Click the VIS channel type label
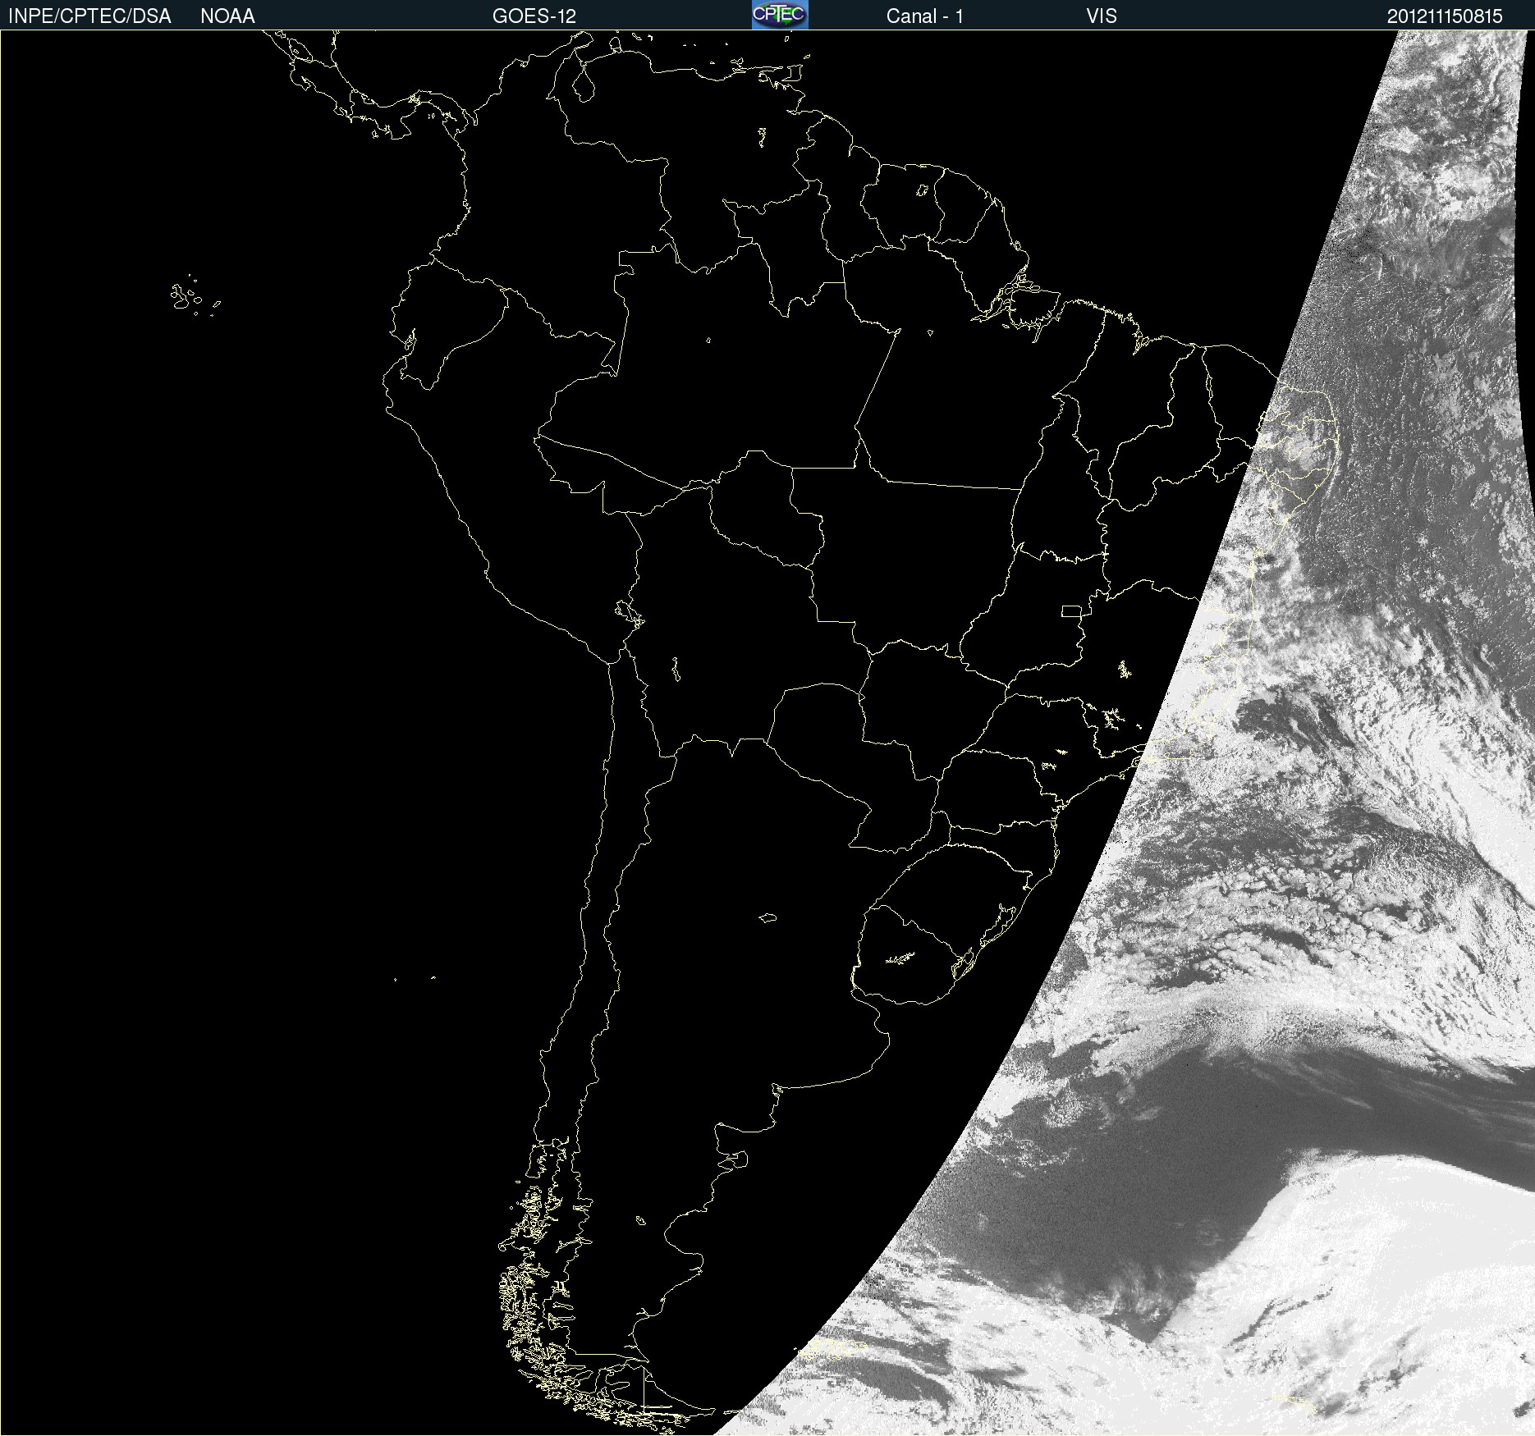This screenshot has width=1535, height=1436. tap(1101, 16)
